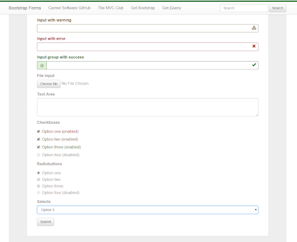
Task: Click the @ addon icon of input group
Action: (x=42, y=65)
